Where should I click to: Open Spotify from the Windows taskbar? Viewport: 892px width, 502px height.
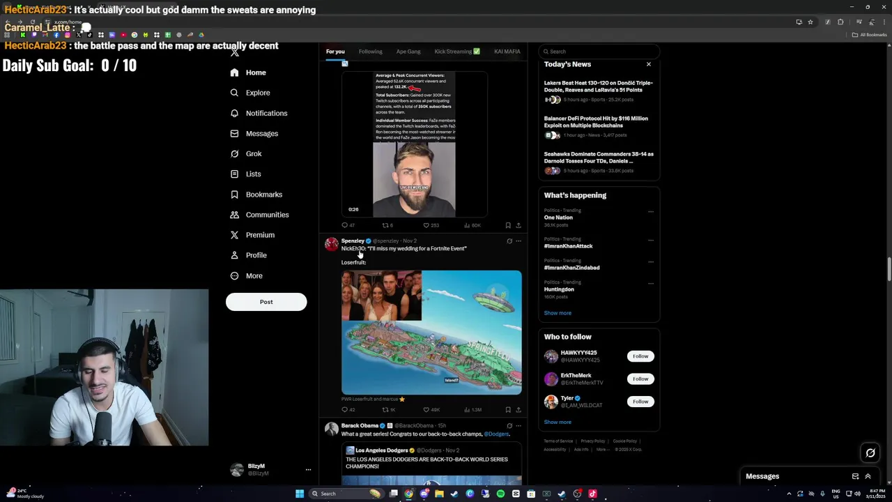point(500,494)
